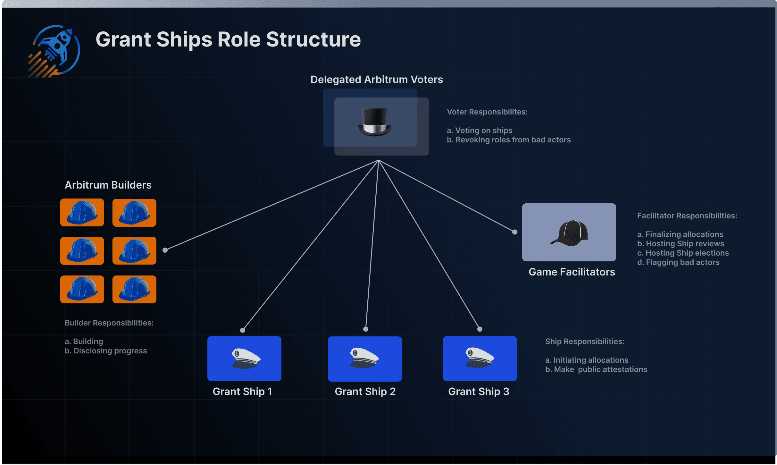Click the connector dot left of Game Facilitators
Viewport: 777px width, 465px height.
[515, 232]
